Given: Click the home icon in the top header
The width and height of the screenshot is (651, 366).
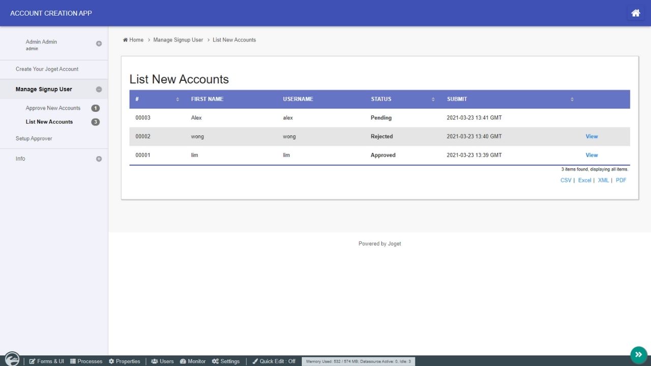Looking at the screenshot, I should pos(635,13).
